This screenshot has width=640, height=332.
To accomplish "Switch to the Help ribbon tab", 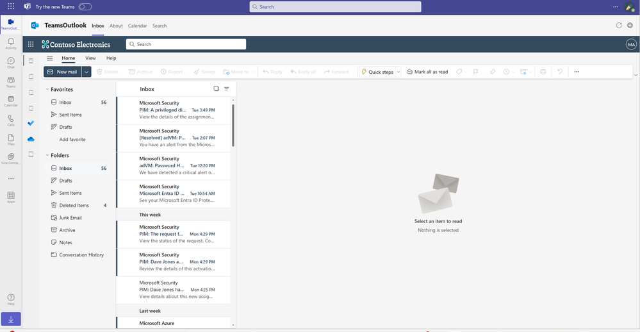I will (111, 58).
